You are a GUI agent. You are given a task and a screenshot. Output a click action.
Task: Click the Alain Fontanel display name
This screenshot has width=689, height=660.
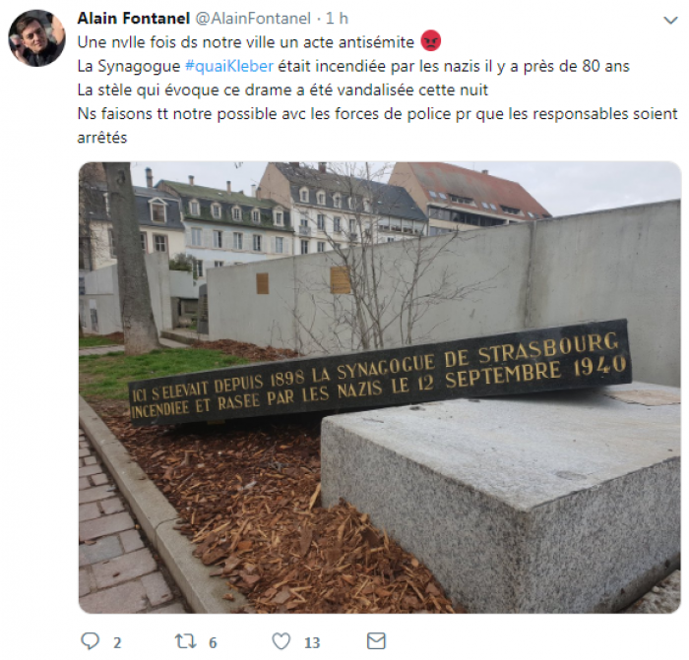pos(133,19)
